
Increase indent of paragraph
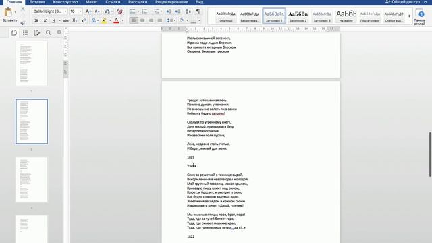(178, 11)
